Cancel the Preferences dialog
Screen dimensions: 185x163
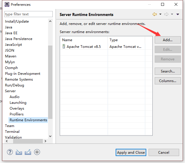click(164, 153)
